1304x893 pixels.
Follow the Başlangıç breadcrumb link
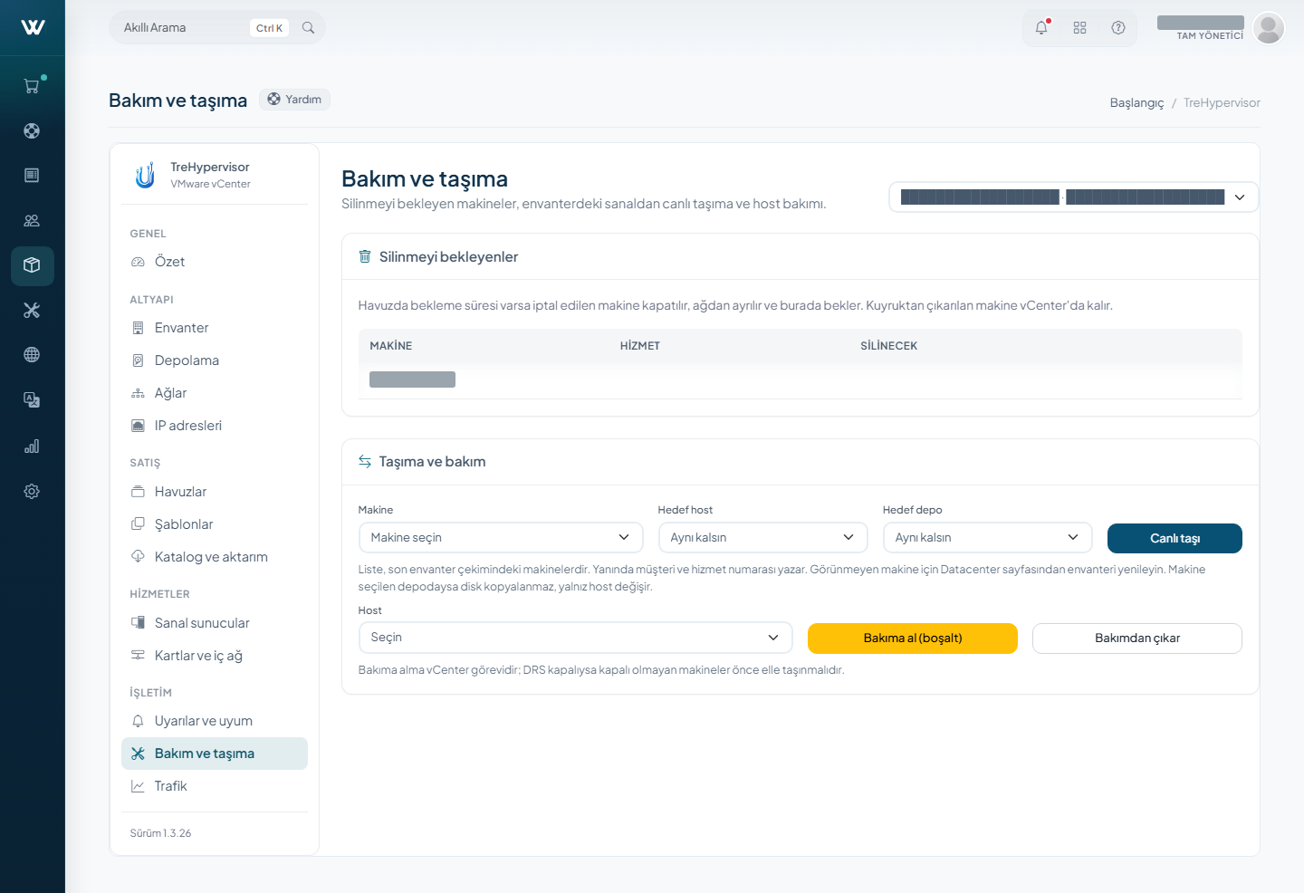(1136, 103)
